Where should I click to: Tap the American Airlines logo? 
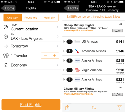pos(77,51)
